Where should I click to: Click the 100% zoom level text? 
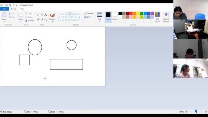click(x=181, y=112)
